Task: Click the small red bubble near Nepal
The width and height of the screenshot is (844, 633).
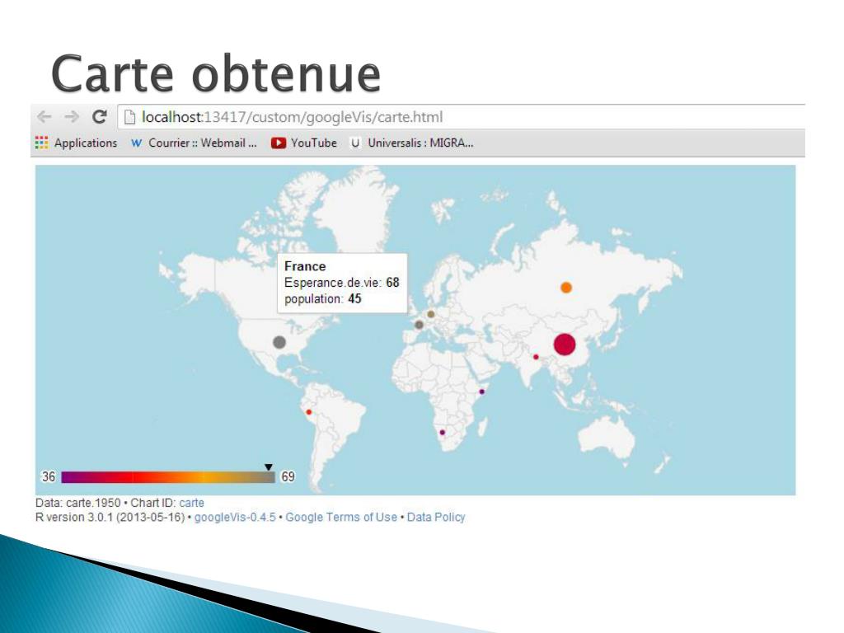Action: coord(536,357)
